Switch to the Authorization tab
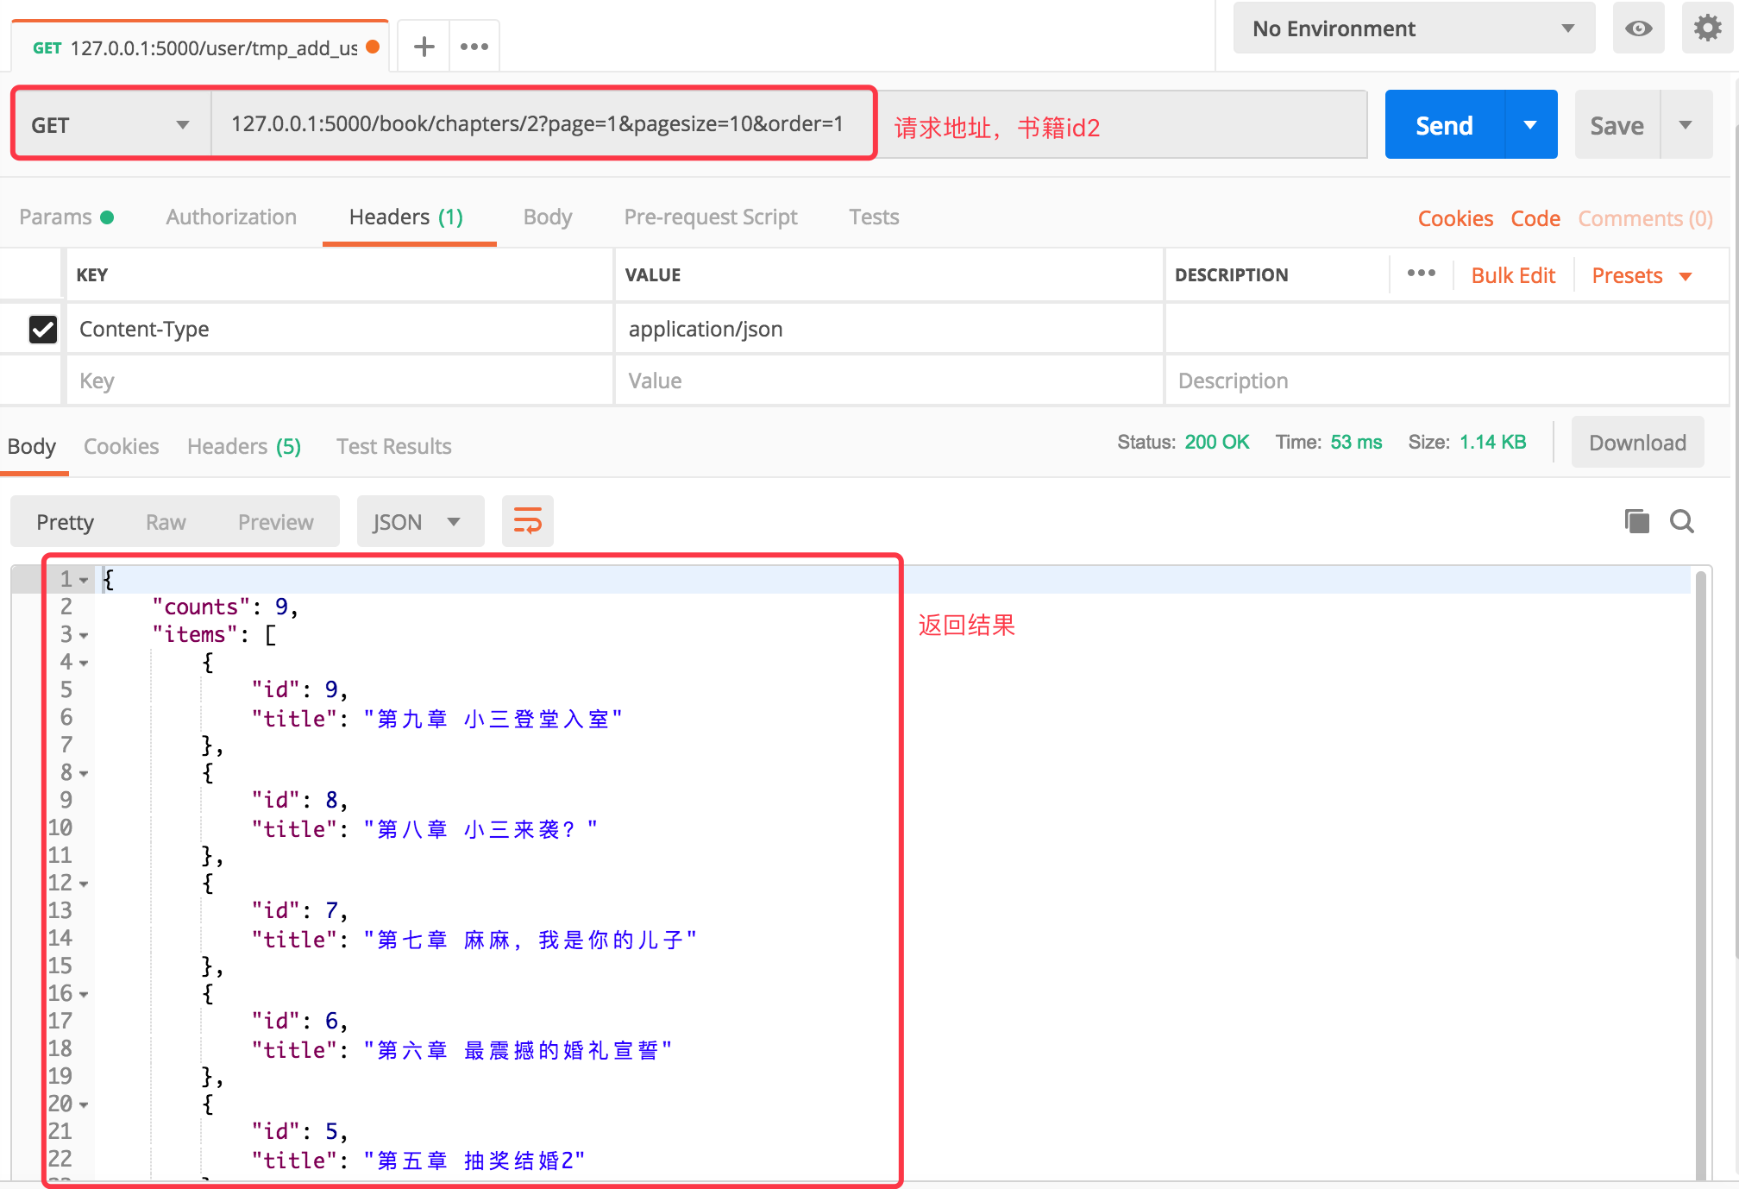This screenshot has height=1189, width=1739. (x=231, y=217)
